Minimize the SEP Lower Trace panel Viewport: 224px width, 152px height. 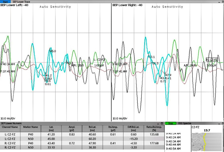219,2
